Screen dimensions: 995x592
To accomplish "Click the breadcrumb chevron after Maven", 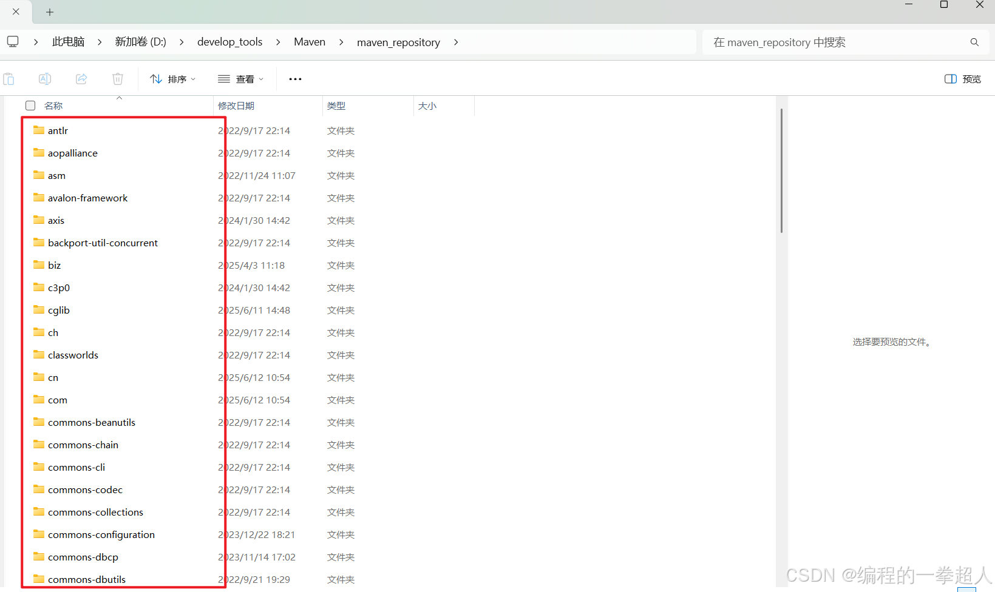I will 341,42.
